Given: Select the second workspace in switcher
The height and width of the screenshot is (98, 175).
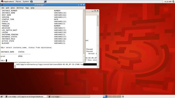Looking at the screenshot, I should pos(110,96).
